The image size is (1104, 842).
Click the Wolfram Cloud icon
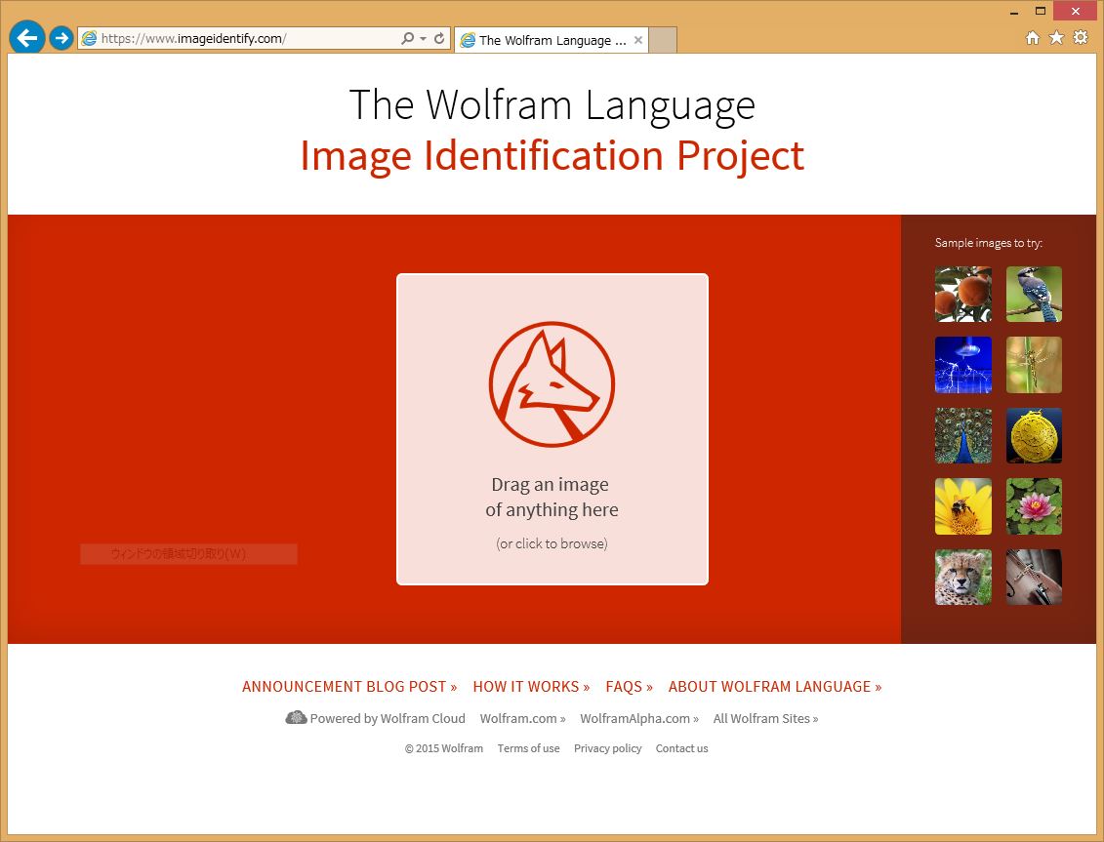(x=296, y=717)
